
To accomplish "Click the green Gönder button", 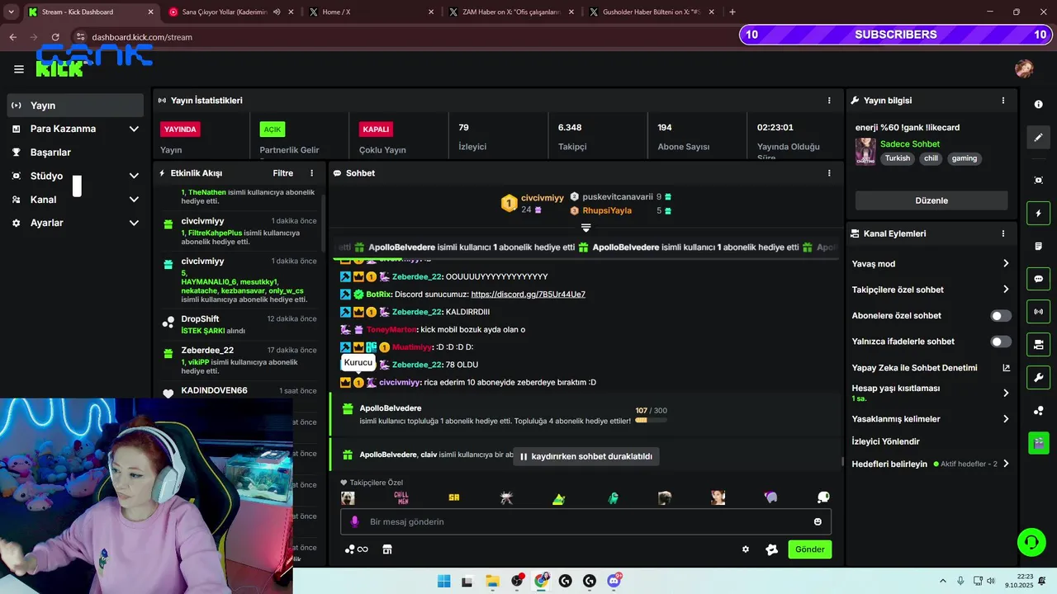I will 809,549.
